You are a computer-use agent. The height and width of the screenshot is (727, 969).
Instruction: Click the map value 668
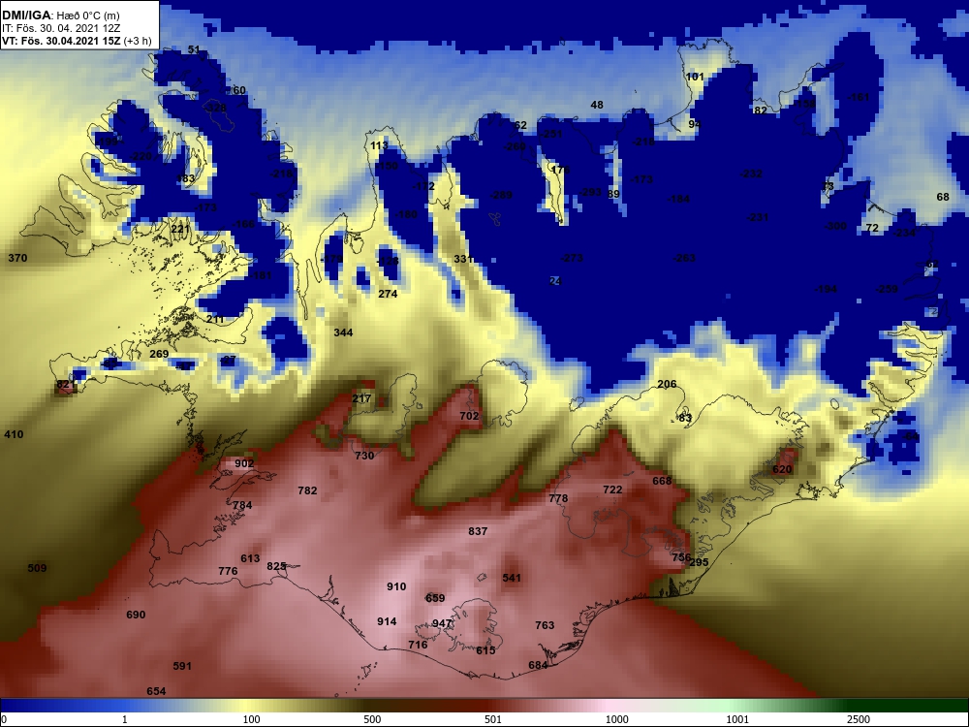pyautogui.click(x=662, y=481)
